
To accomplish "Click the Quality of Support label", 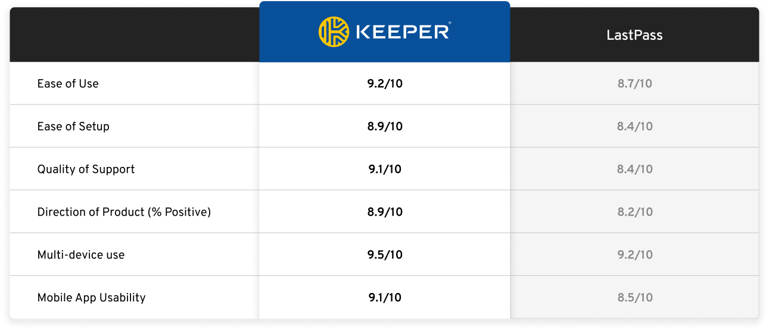I will [x=86, y=169].
